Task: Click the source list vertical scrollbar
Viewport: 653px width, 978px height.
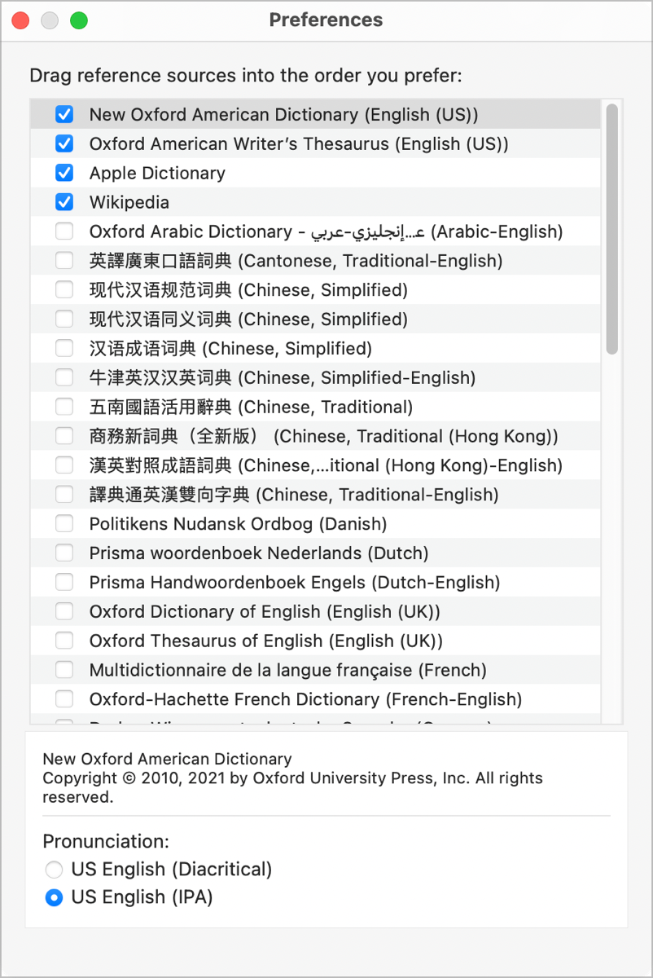Action: pyautogui.click(x=611, y=228)
